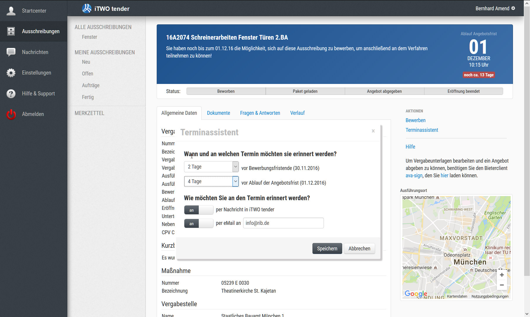Switch to the Dokumente tab
530x317 pixels.
[x=218, y=113]
